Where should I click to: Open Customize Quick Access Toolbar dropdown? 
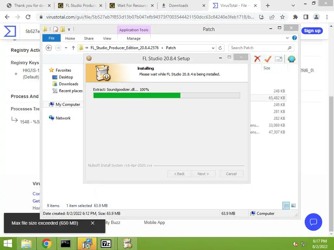point(69,30)
